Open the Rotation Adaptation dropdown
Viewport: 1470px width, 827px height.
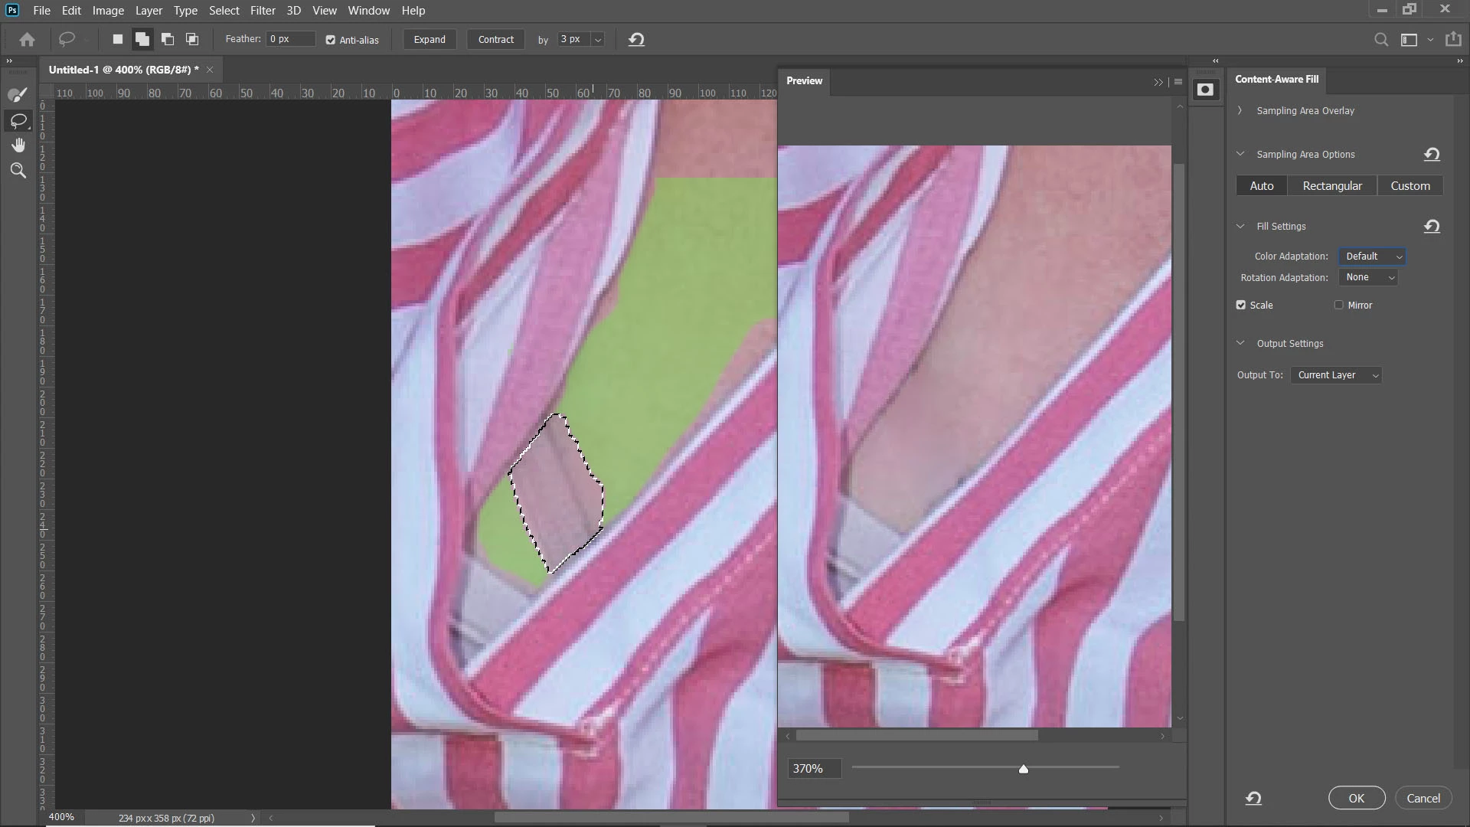click(x=1369, y=277)
